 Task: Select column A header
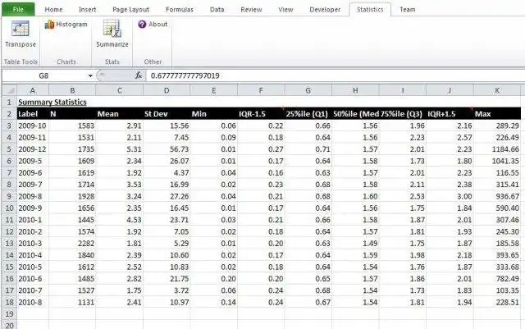(x=33, y=90)
